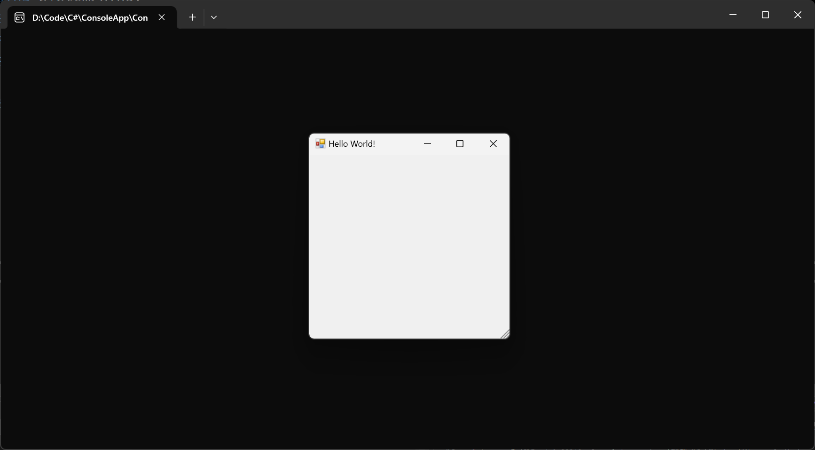The image size is (815, 450).
Task: Select the D:\Code\C#\ConsoleApp terminal tab
Action: [x=92, y=17]
